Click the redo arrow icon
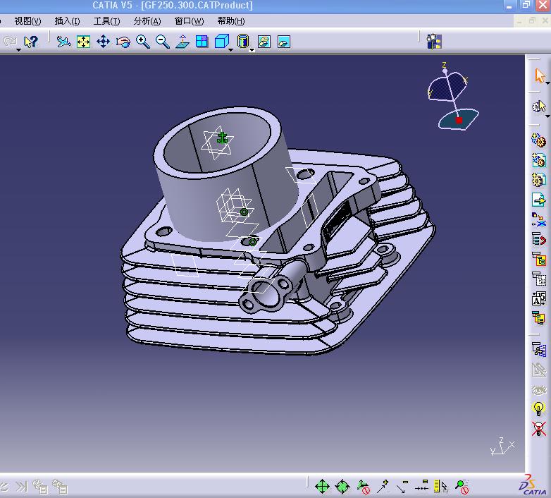The width and height of the screenshot is (551, 498). (10, 42)
